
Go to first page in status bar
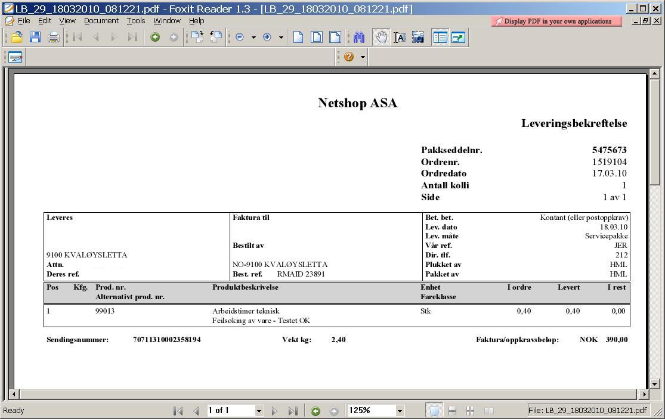point(178,411)
